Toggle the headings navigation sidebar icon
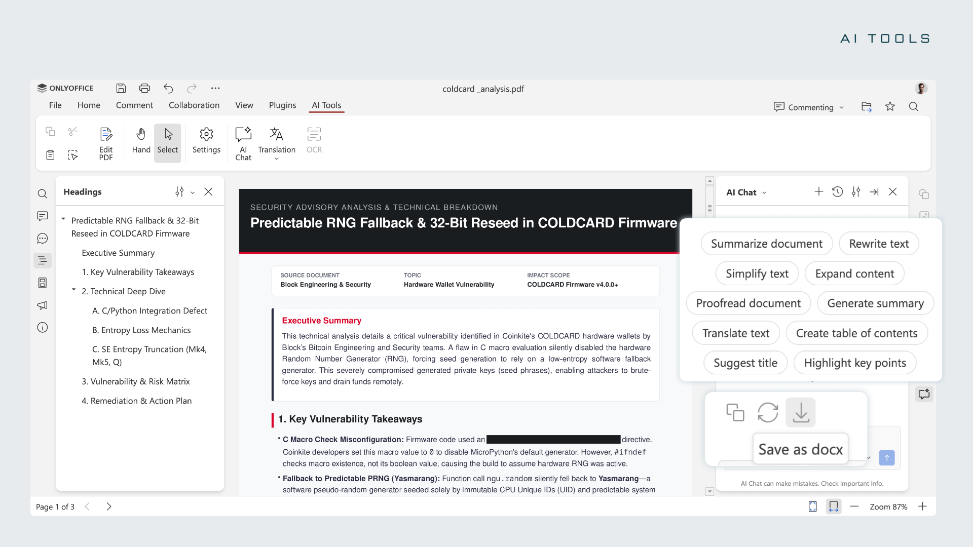 tap(43, 260)
